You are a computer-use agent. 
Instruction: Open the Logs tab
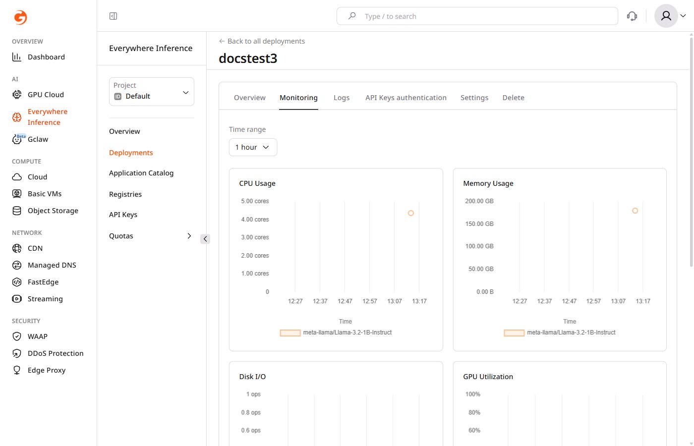pos(342,98)
